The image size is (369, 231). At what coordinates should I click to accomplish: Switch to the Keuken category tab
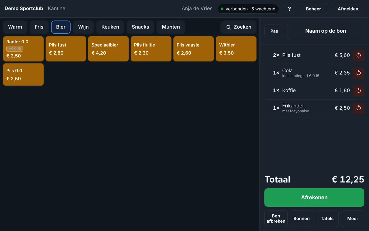(x=110, y=27)
